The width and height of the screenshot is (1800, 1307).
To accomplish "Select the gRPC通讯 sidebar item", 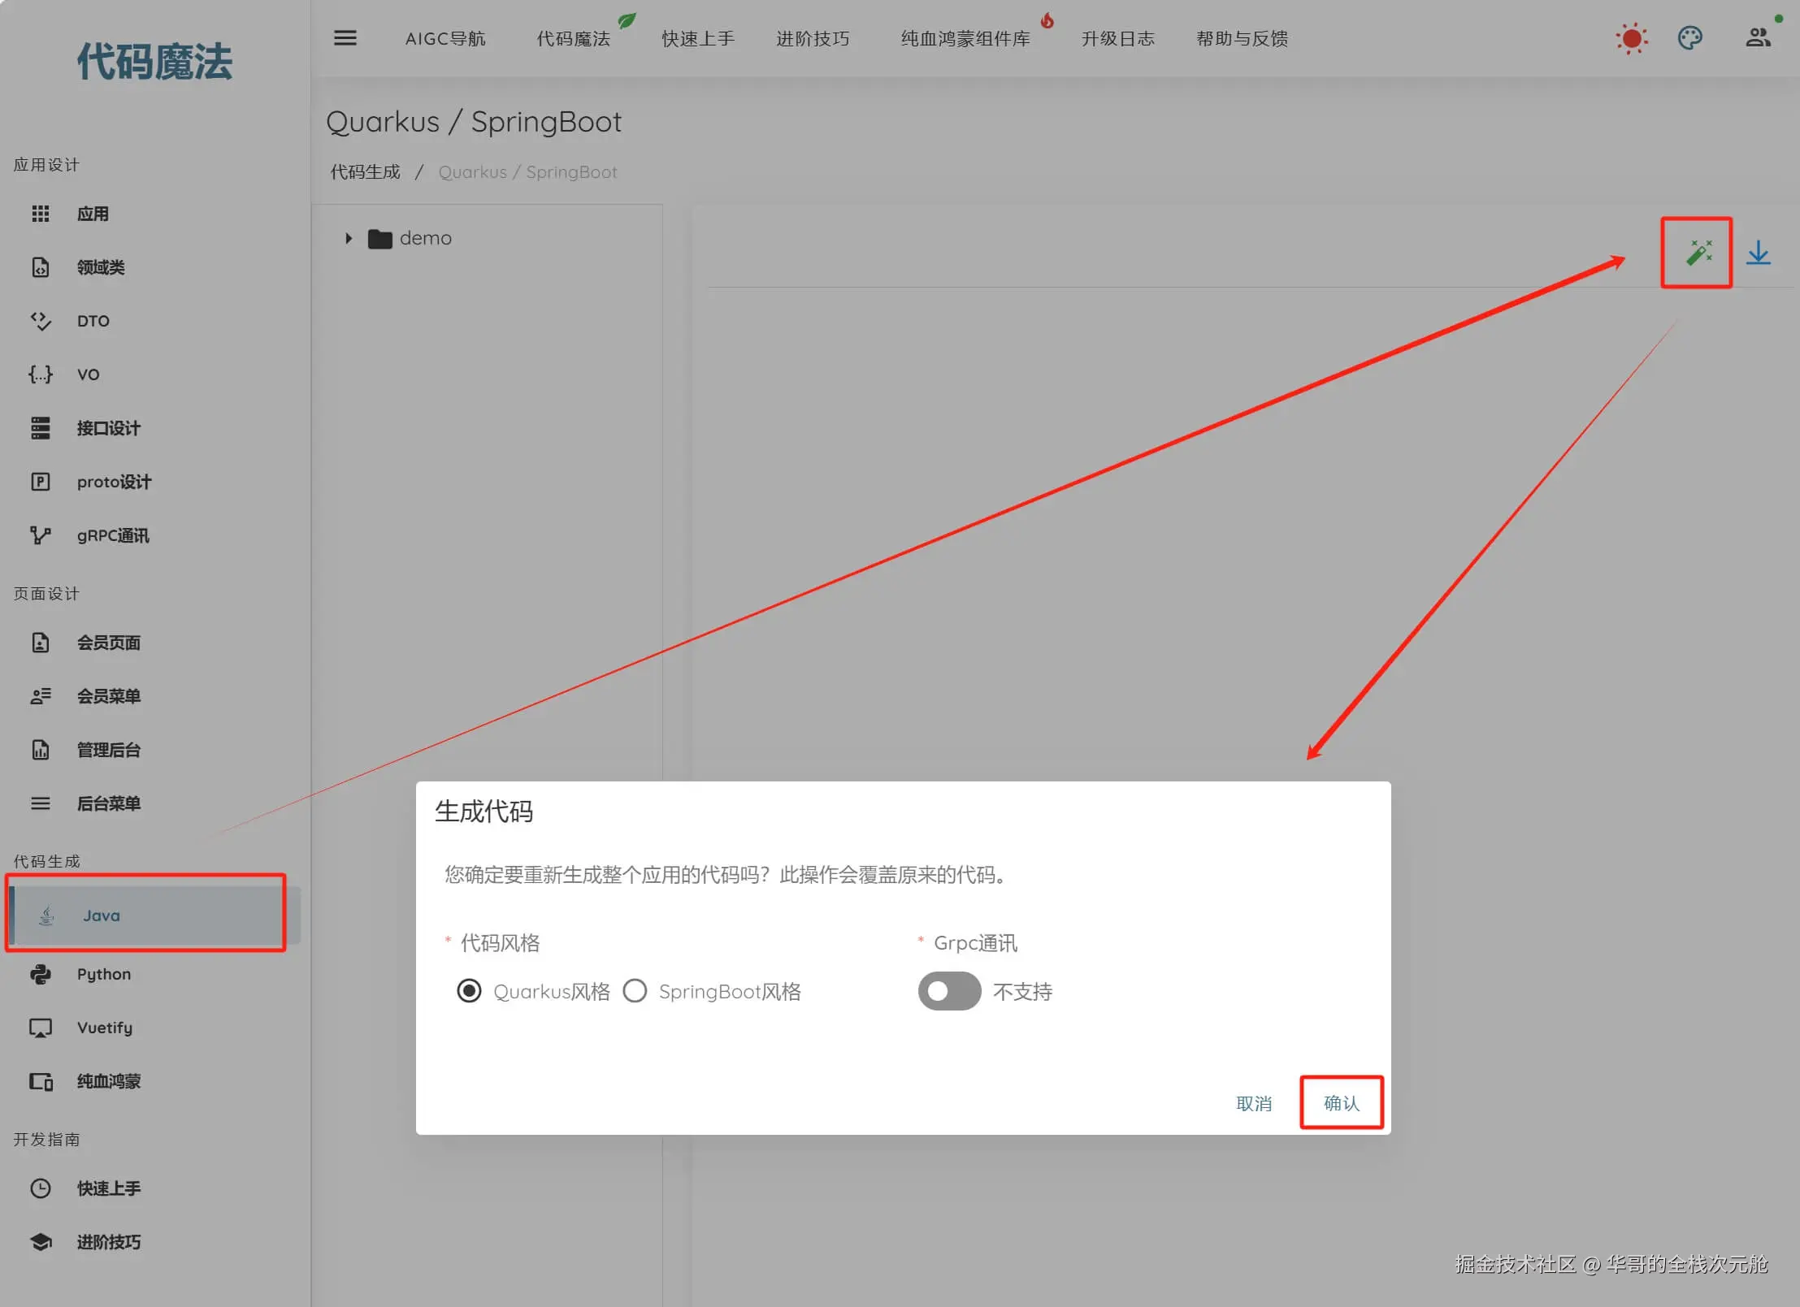I will [x=112, y=535].
